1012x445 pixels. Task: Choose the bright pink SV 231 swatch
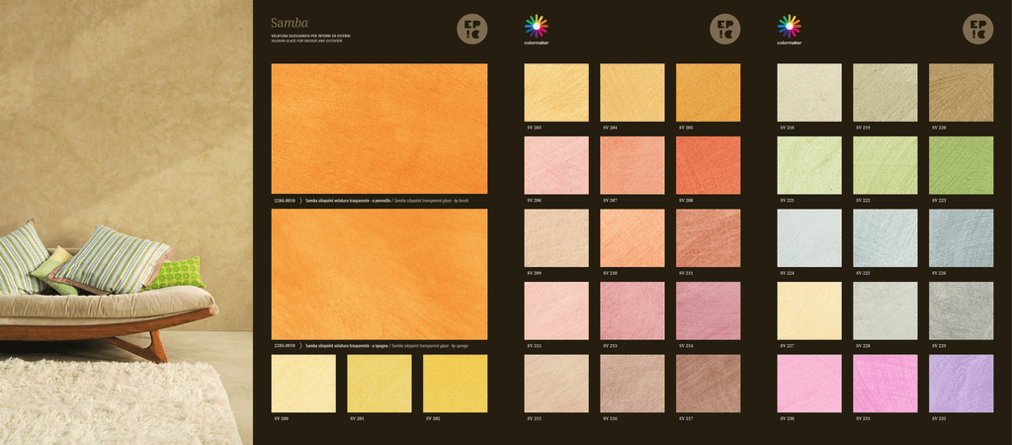pos(885,384)
